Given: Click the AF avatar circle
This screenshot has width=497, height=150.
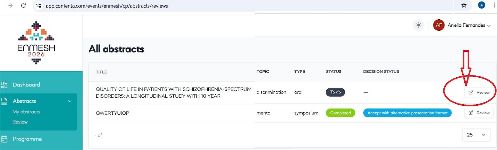Looking at the screenshot, I should click(439, 25).
